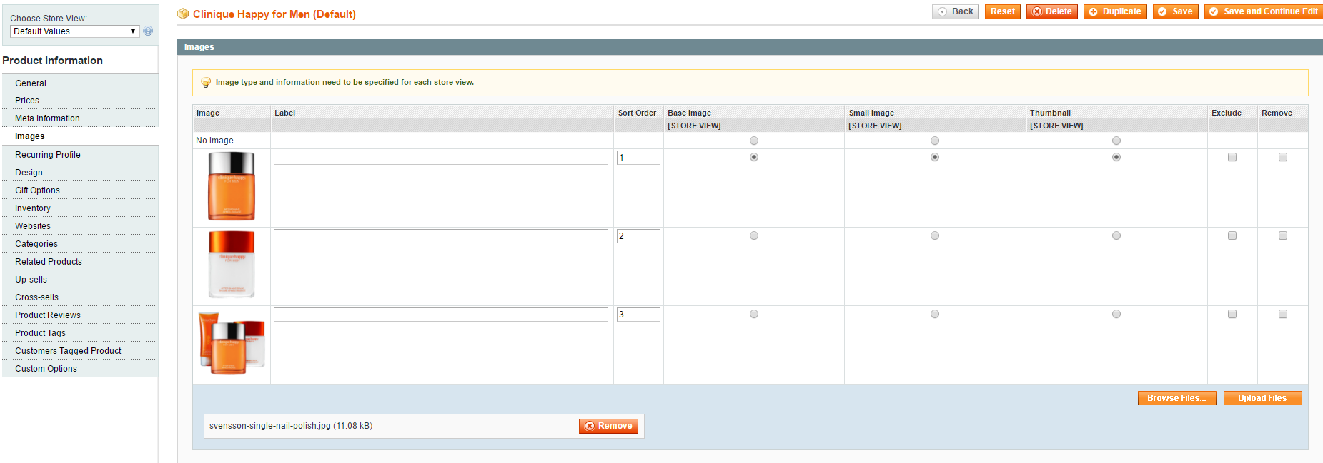1323x463 pixels.
Task: Open the Cross-sells tab
Action: (x=80, y=297)
